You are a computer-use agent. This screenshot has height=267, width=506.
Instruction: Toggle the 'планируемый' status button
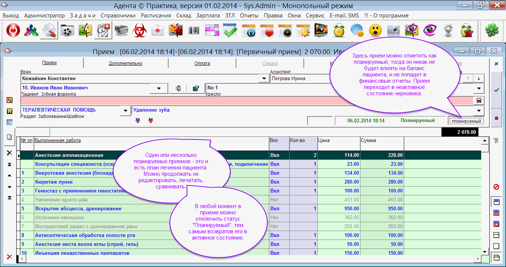tap(466, 121)
